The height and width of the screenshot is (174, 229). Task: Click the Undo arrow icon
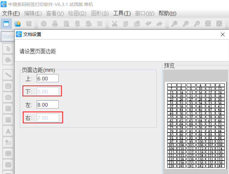pyautogui.click(x=148, y=24)
